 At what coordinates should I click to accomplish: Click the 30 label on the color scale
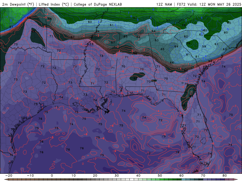(x=117, y=176)
